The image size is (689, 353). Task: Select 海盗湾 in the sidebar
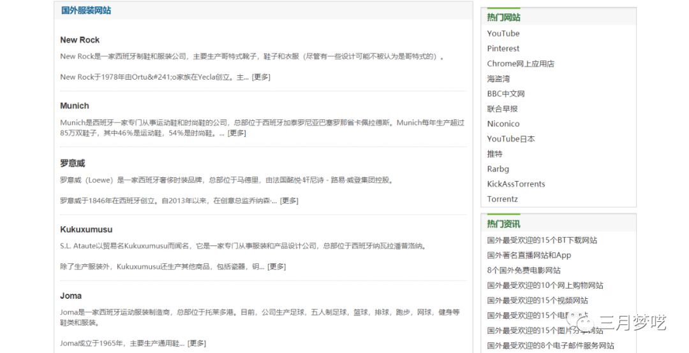(498, 79)
